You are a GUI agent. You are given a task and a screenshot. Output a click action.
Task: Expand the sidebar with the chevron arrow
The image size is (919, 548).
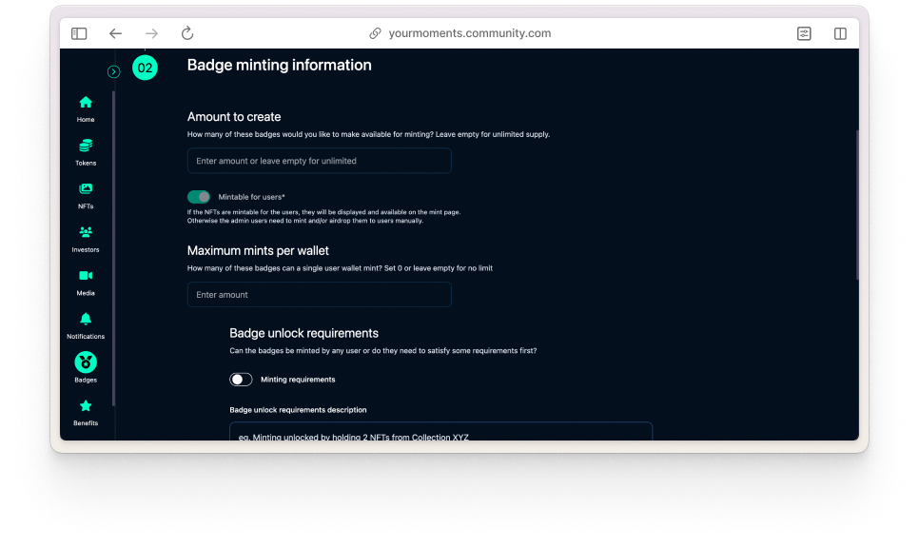point(114,71)
